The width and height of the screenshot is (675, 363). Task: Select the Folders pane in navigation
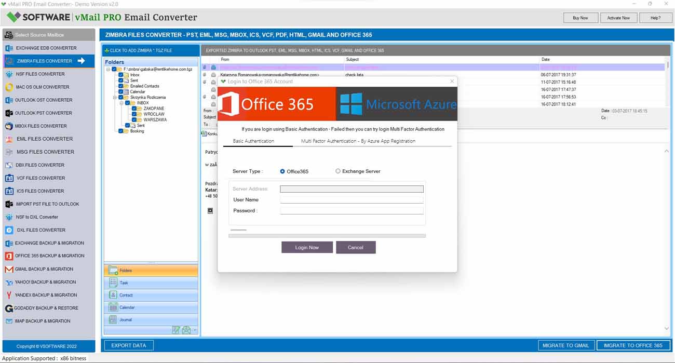[151, 271]
